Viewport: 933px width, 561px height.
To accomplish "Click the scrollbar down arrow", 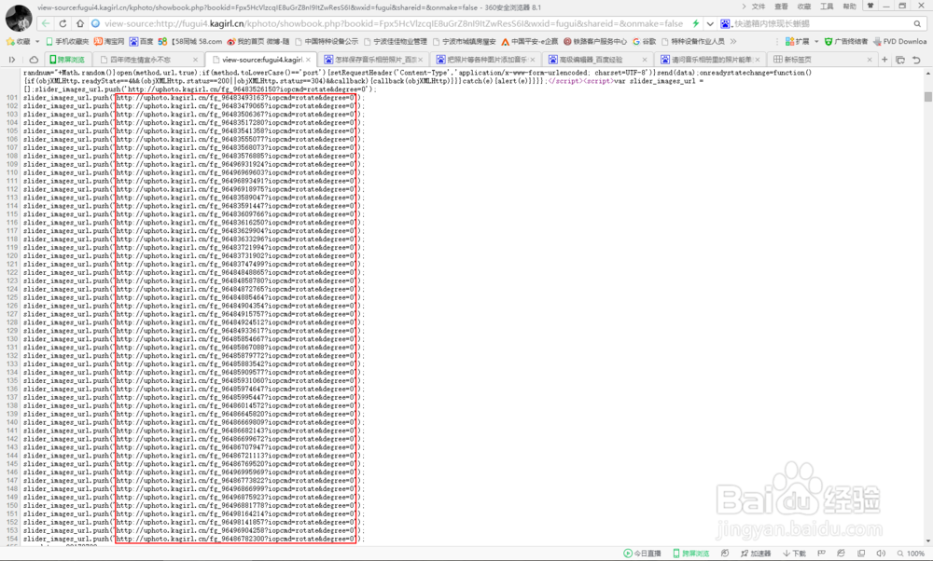I will (927, 541).
